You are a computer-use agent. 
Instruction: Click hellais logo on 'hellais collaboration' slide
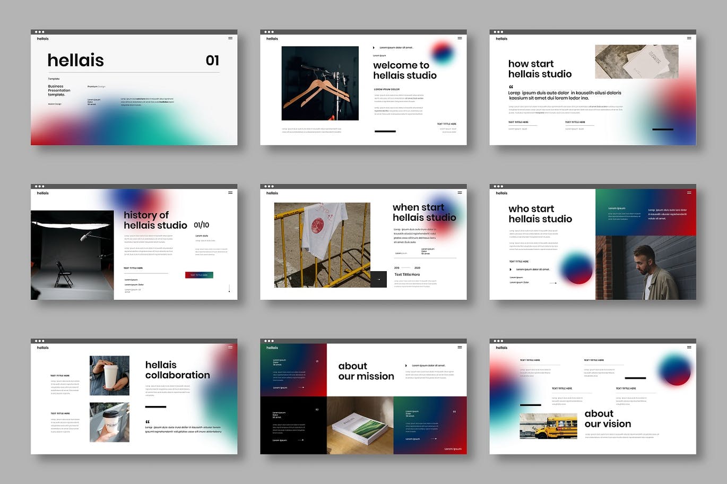(42, 348)
